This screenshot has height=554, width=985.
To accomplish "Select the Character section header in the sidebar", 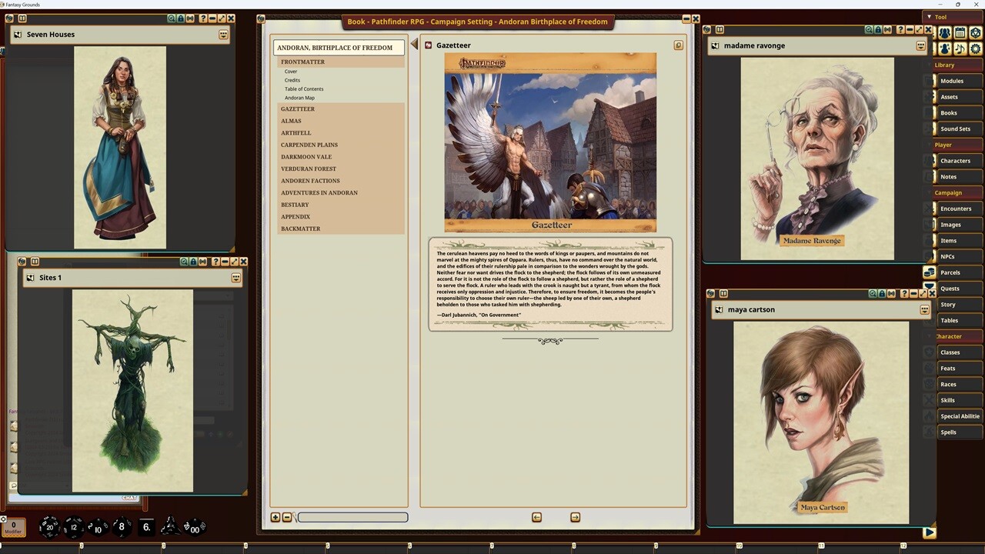I will (x=949, y=336).
